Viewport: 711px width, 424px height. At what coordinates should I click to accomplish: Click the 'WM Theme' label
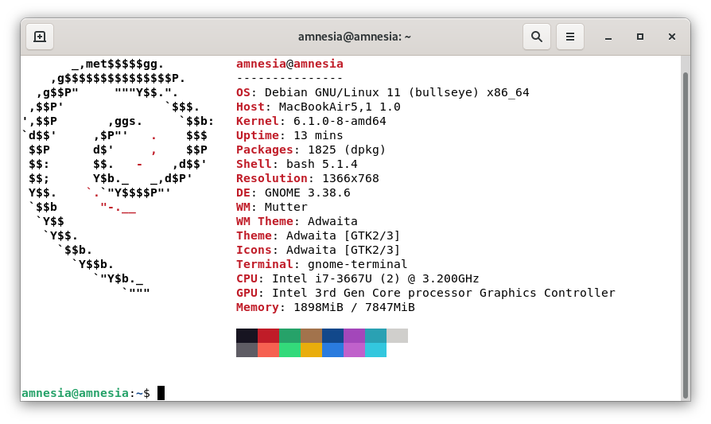tap(265, 221)
